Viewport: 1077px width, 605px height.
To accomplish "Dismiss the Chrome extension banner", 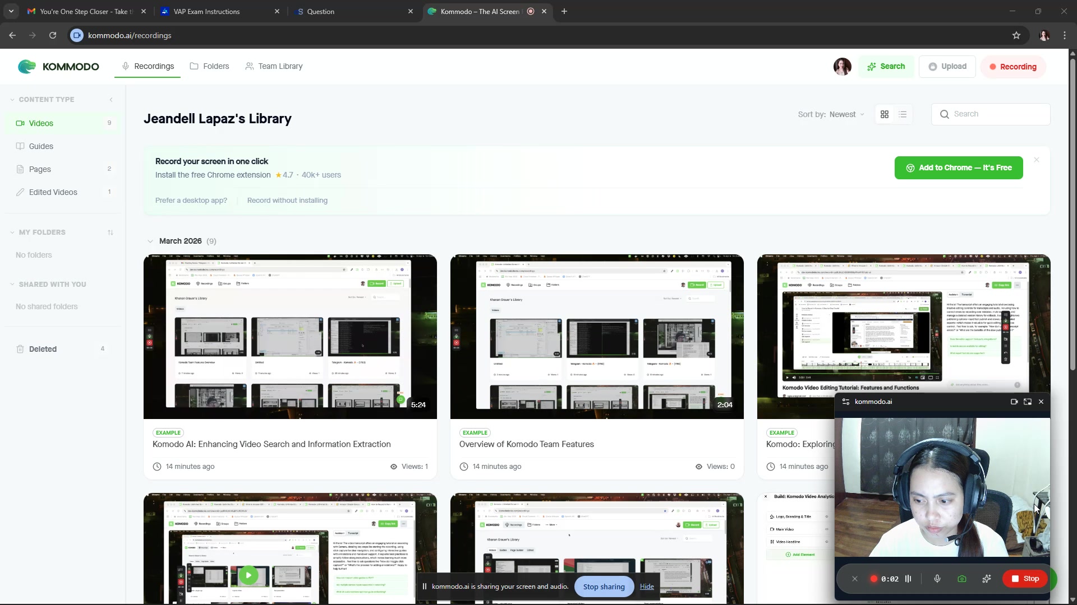I will [x=1037, y=160].
